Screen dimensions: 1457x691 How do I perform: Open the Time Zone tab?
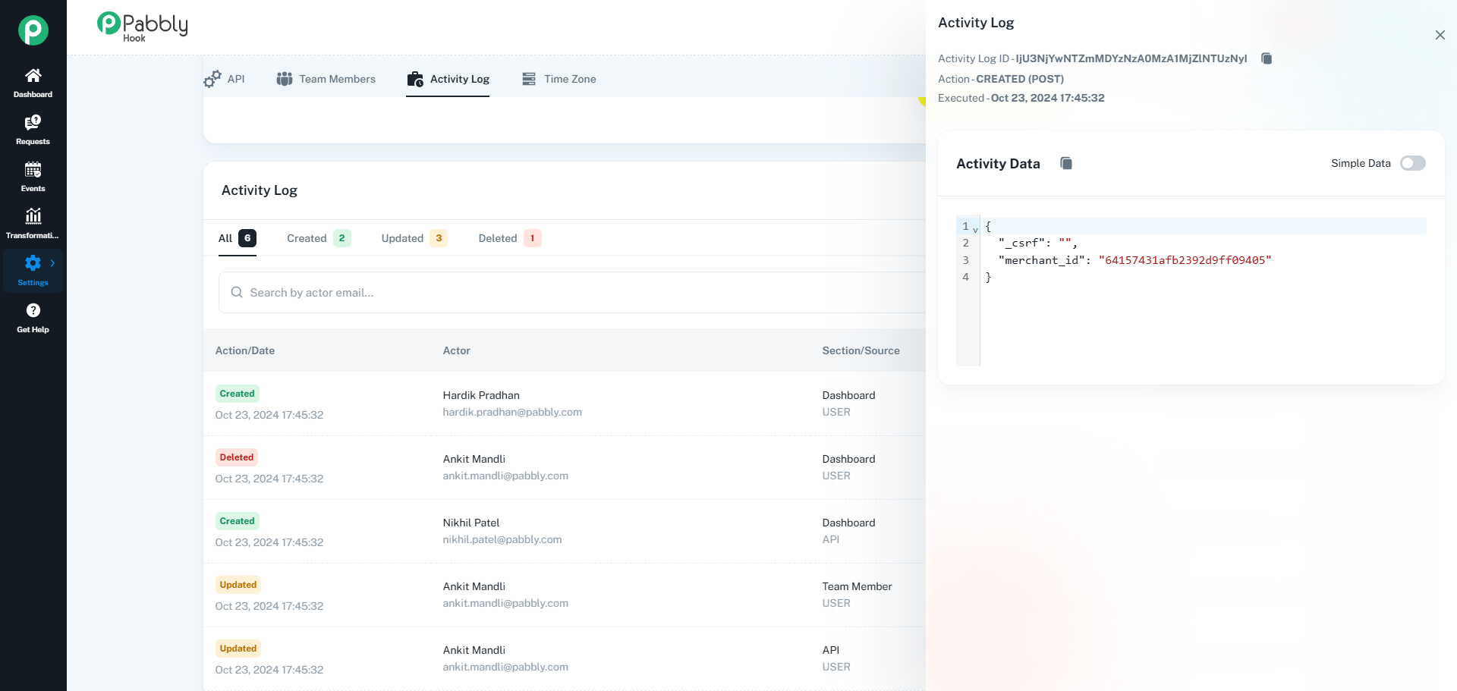pyautogui.click(x=559, y=79)
